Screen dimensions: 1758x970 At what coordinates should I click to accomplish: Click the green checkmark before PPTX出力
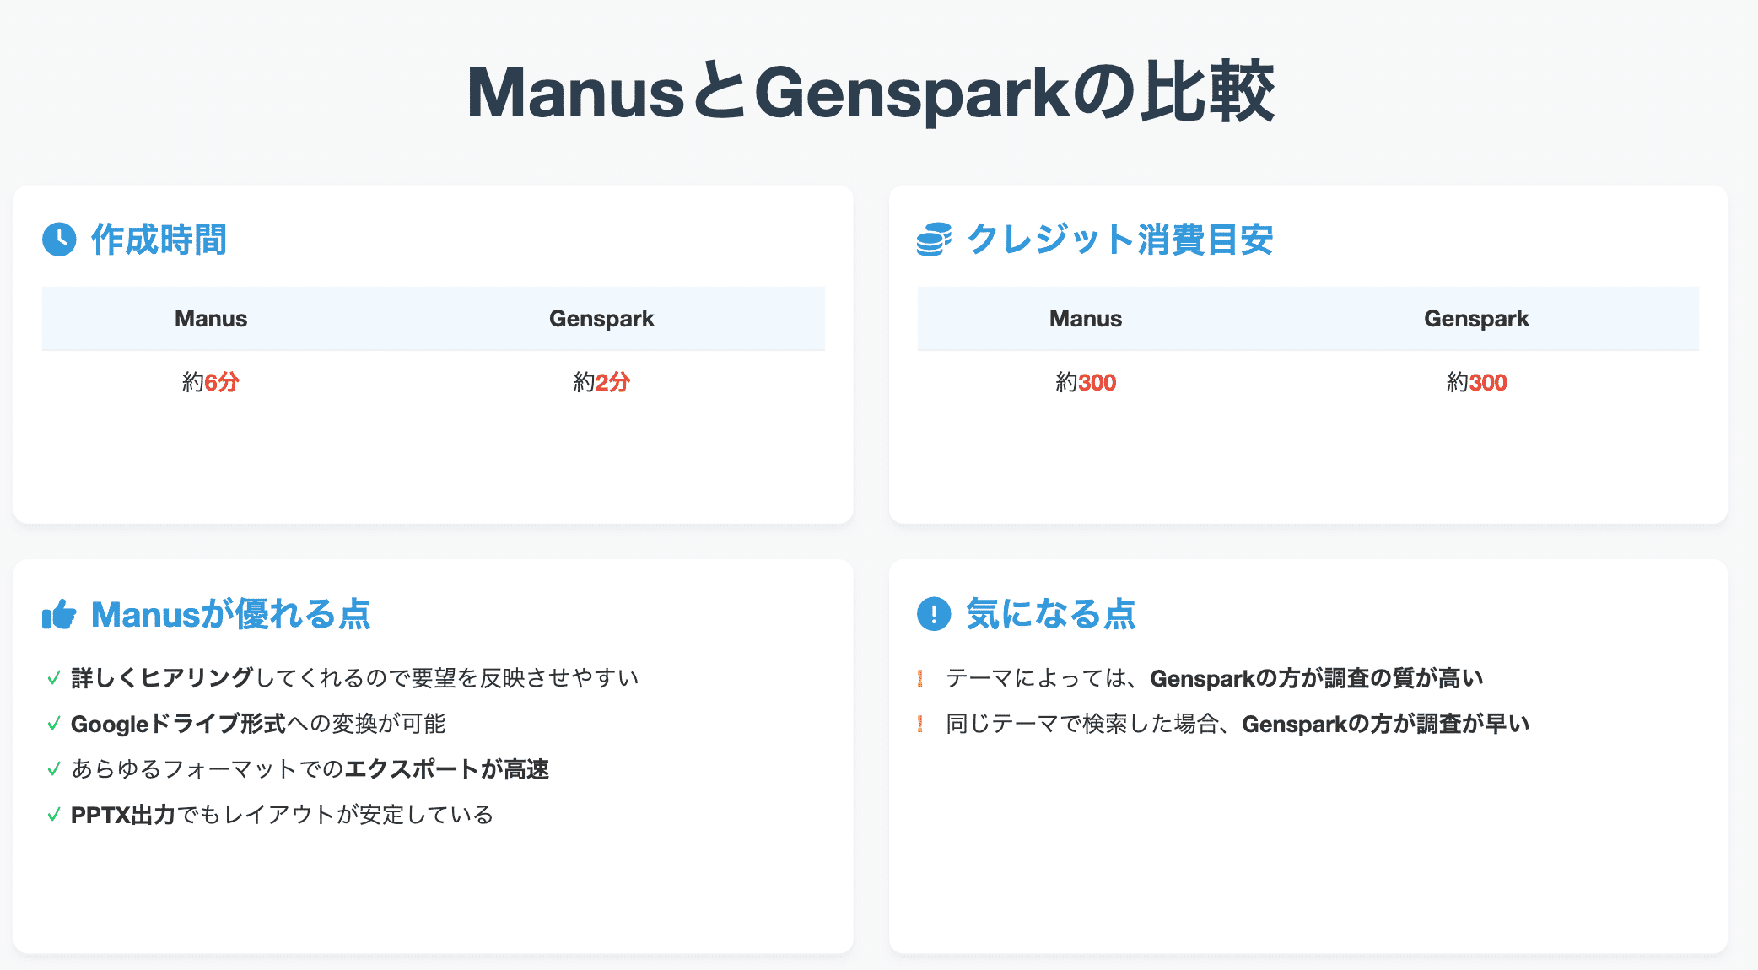coord(54,814)
